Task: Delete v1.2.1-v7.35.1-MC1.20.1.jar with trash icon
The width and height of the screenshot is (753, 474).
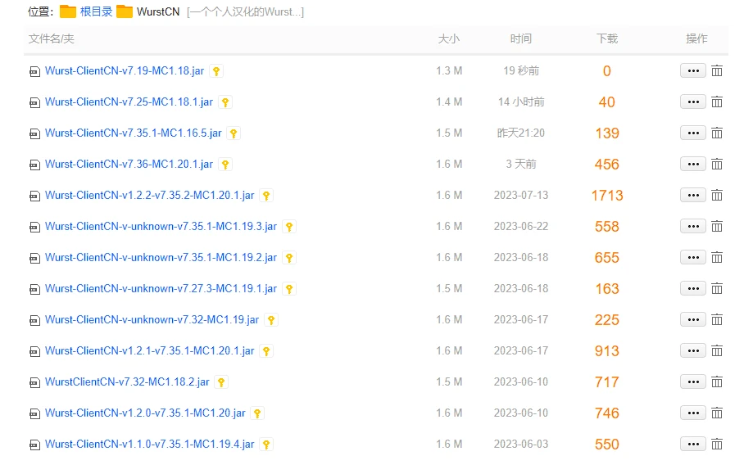Action: pos(717,351)
